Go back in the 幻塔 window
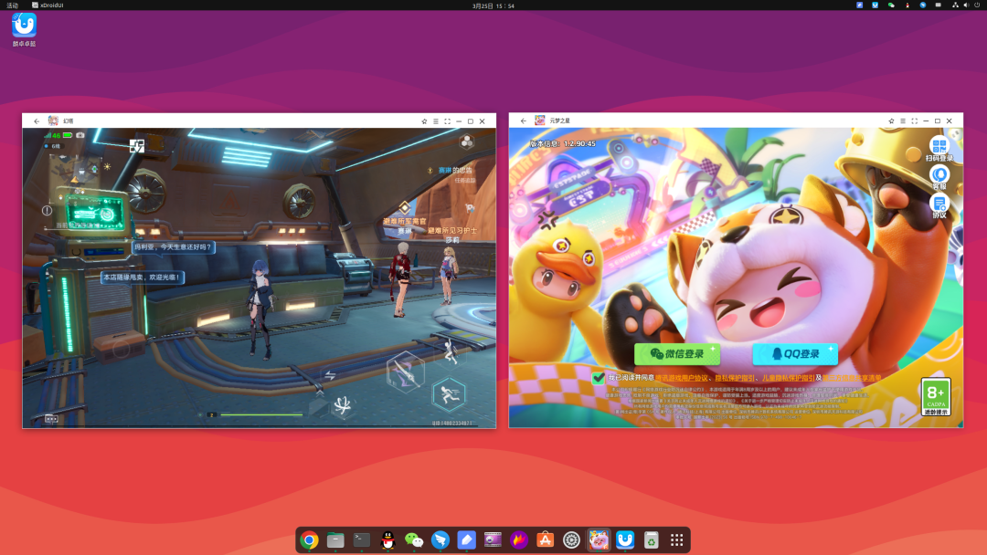The width and height of the screenshot is (987, 555). point(37,121)
